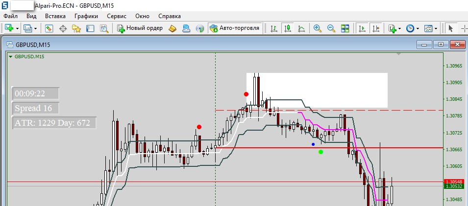Viewport: 468px width, 206px height.
Task: Click the green 1.30532 bid price label
Action: click(x=453, y=186)
